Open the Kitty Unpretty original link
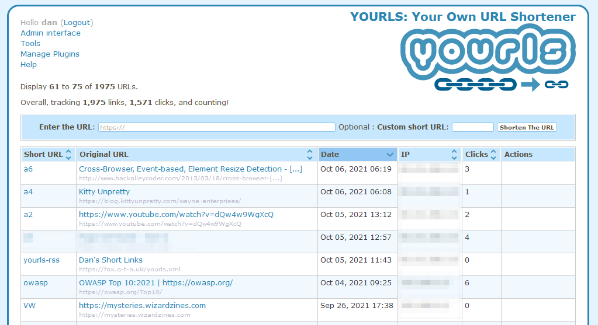The height and width of the screenshot is (325, 598). point(104,192)
